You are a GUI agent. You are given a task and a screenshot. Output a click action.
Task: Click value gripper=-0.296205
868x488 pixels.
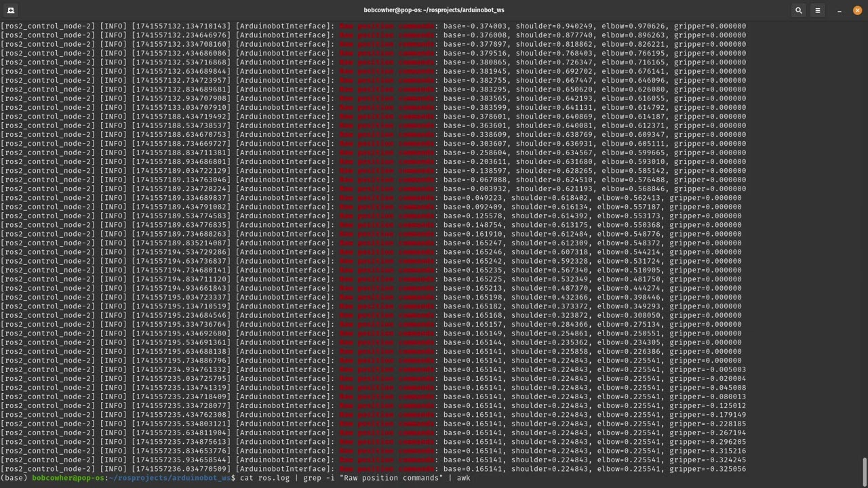pos(708,442)
